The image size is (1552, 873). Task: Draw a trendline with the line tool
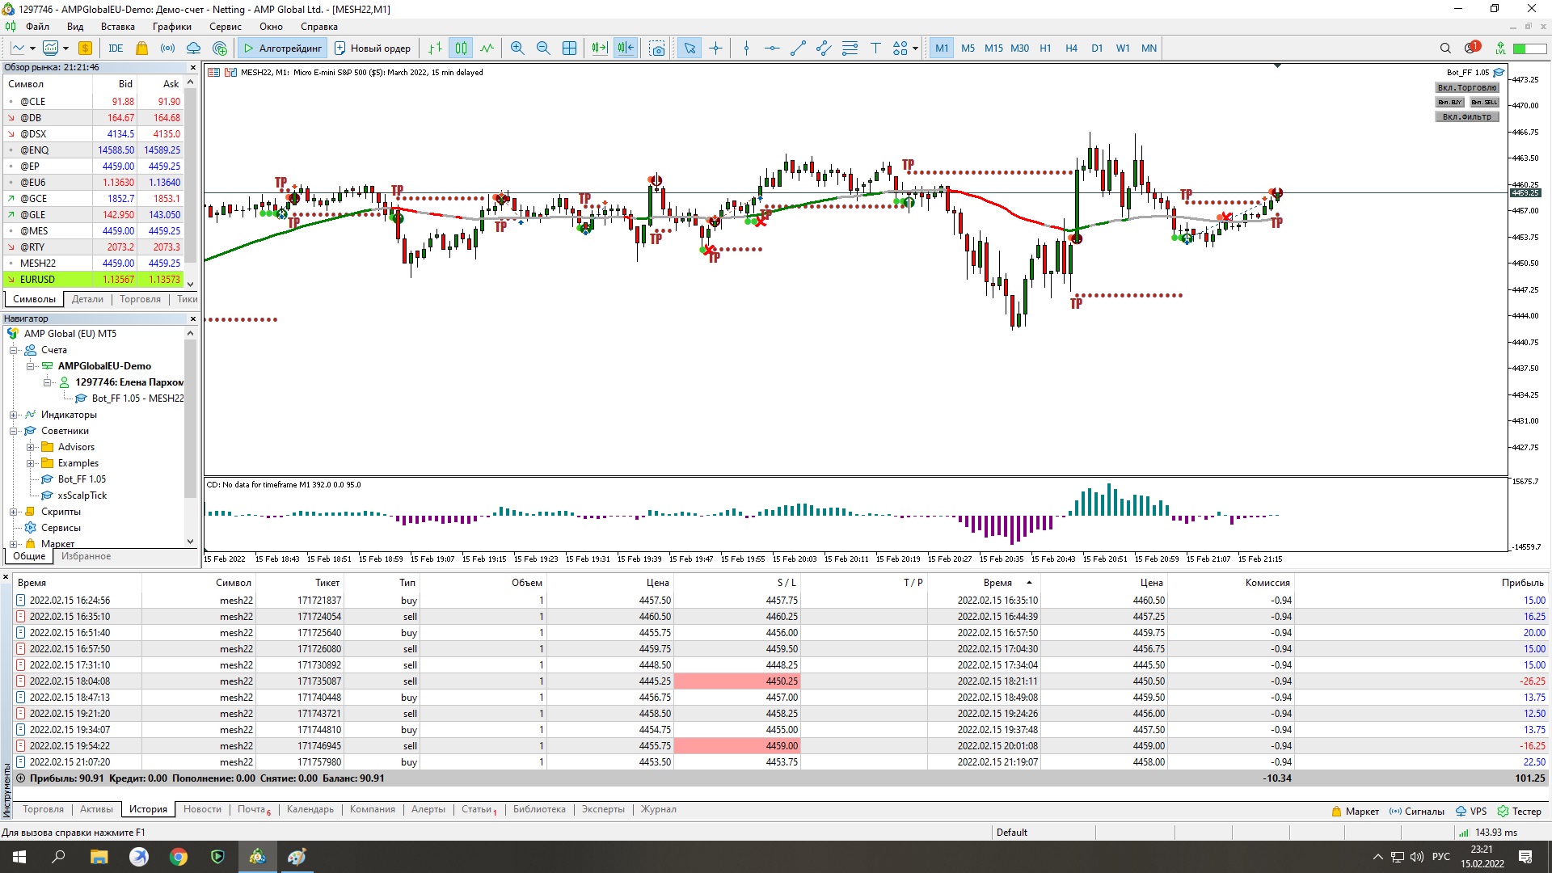[798, 48]
